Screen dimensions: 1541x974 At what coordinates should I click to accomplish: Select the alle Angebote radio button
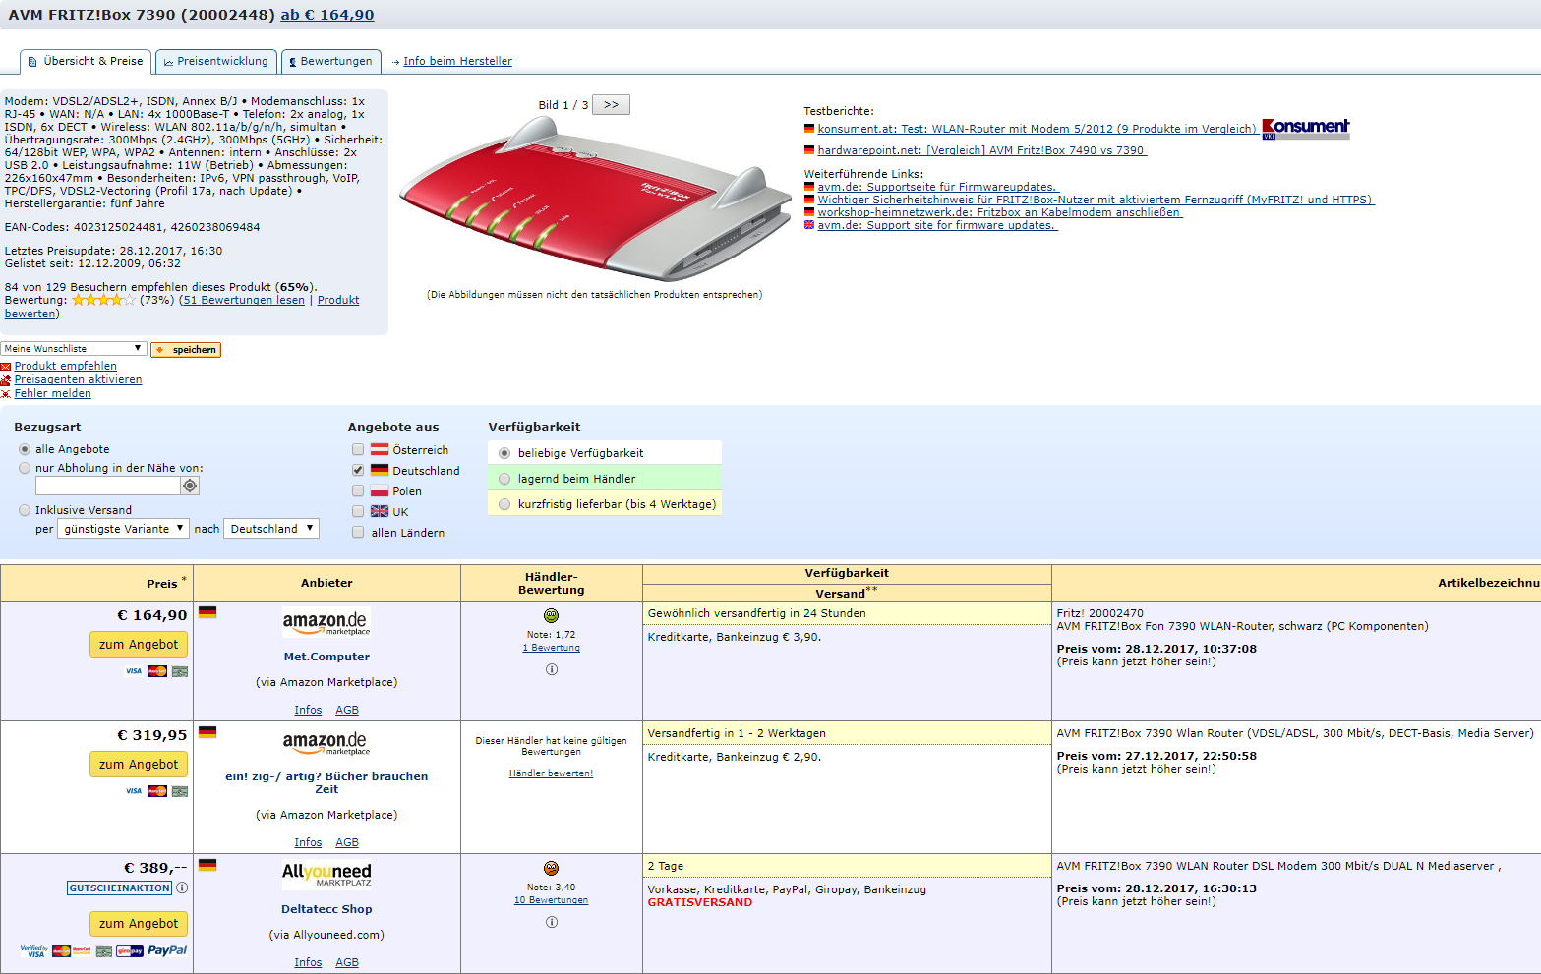pos(25,449)
